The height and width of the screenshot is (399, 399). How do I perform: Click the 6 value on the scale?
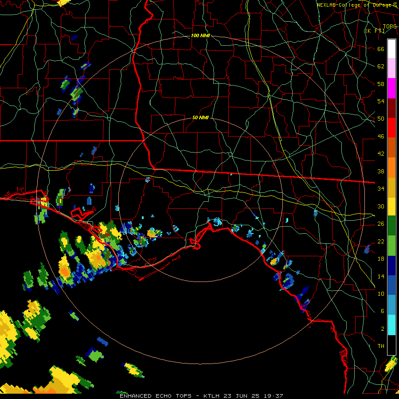[x=382, y=311]
